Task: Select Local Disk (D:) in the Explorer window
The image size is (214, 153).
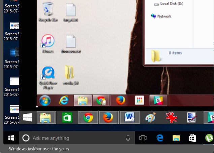Action: click(169, 4)
